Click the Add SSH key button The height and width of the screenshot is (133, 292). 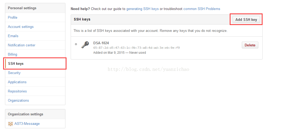pos(246,19)
